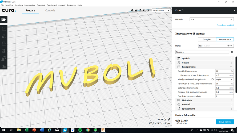Image resolution: width=237 pixels, height=133 pixels.
Task: Select the Scale tool in left toolbar
Action: (x=4, y=36)
